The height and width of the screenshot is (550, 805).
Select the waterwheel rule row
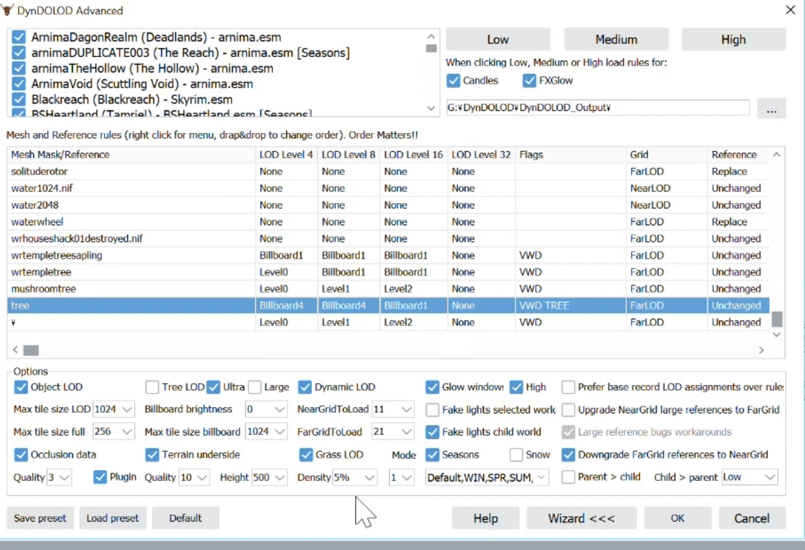pos(388,222)
